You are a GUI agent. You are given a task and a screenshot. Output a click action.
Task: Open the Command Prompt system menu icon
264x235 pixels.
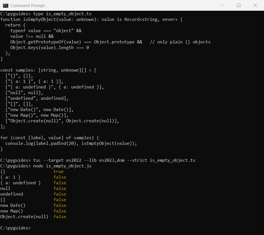tap(6, 6)
